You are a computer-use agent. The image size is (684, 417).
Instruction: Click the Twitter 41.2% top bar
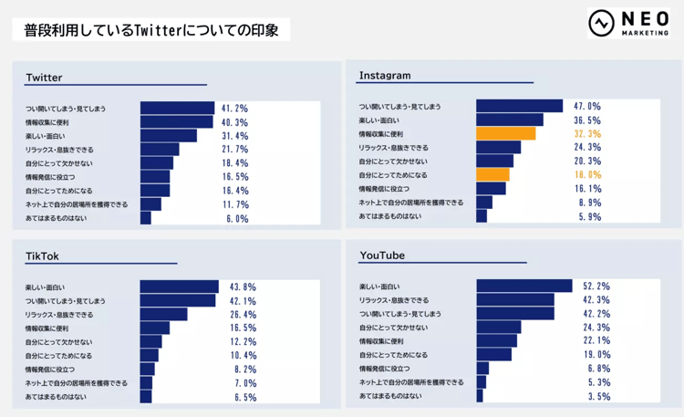178,108
